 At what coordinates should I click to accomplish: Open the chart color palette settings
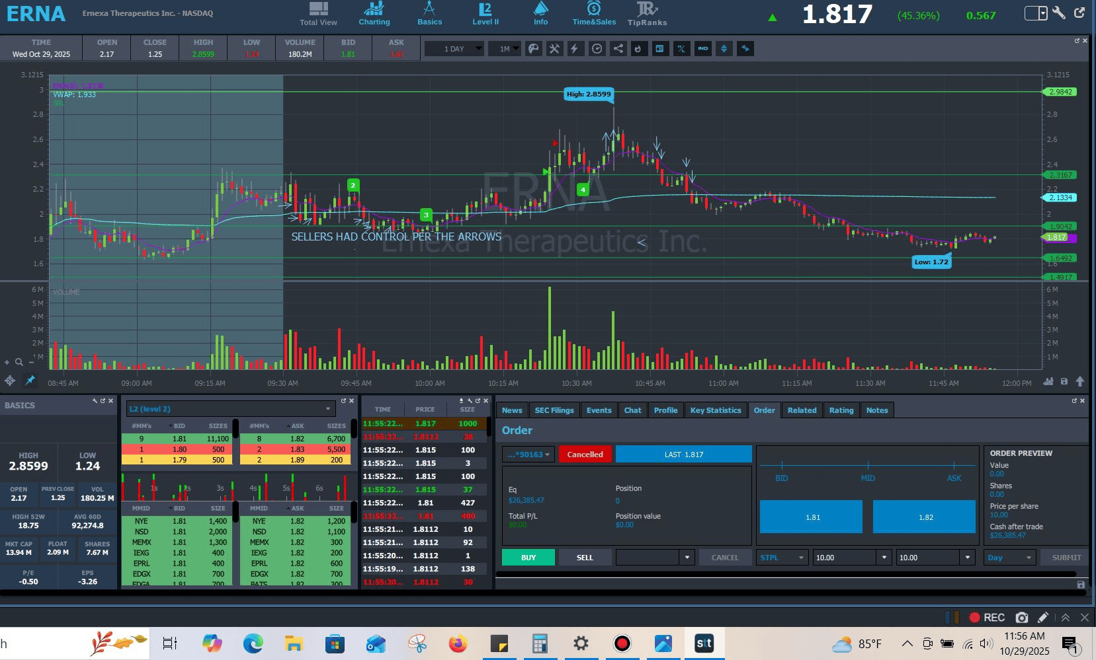[x=533, y=49]
